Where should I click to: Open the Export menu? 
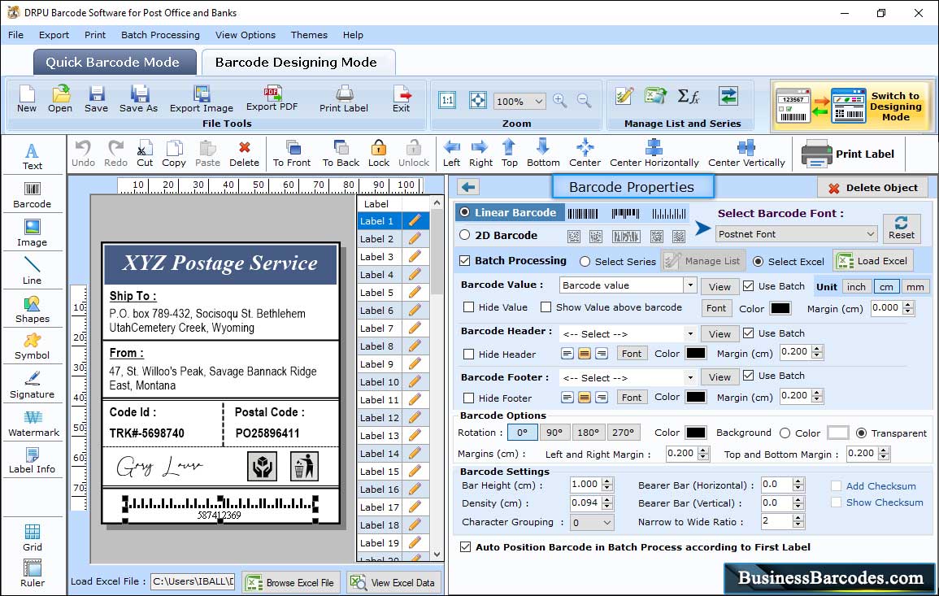54,35
